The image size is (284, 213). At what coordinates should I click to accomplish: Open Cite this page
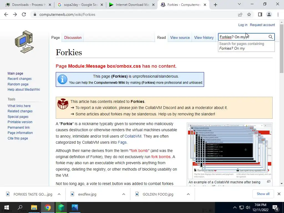tap(18, 138)
